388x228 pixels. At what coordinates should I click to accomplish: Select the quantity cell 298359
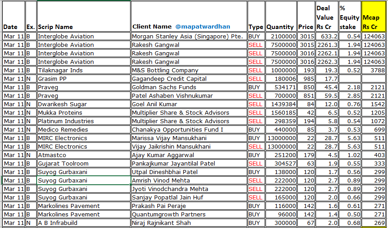281,121
